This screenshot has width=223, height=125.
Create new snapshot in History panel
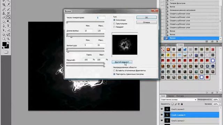[212, 41]
